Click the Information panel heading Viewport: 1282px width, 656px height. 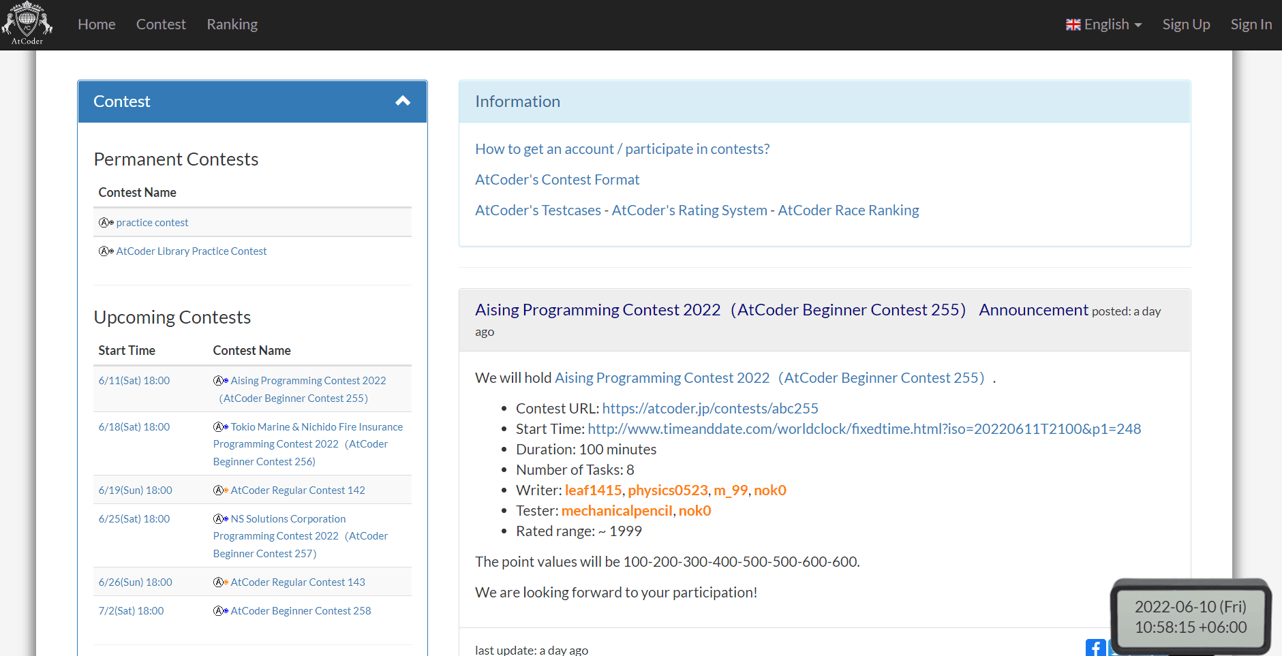(x=825, y=101)
